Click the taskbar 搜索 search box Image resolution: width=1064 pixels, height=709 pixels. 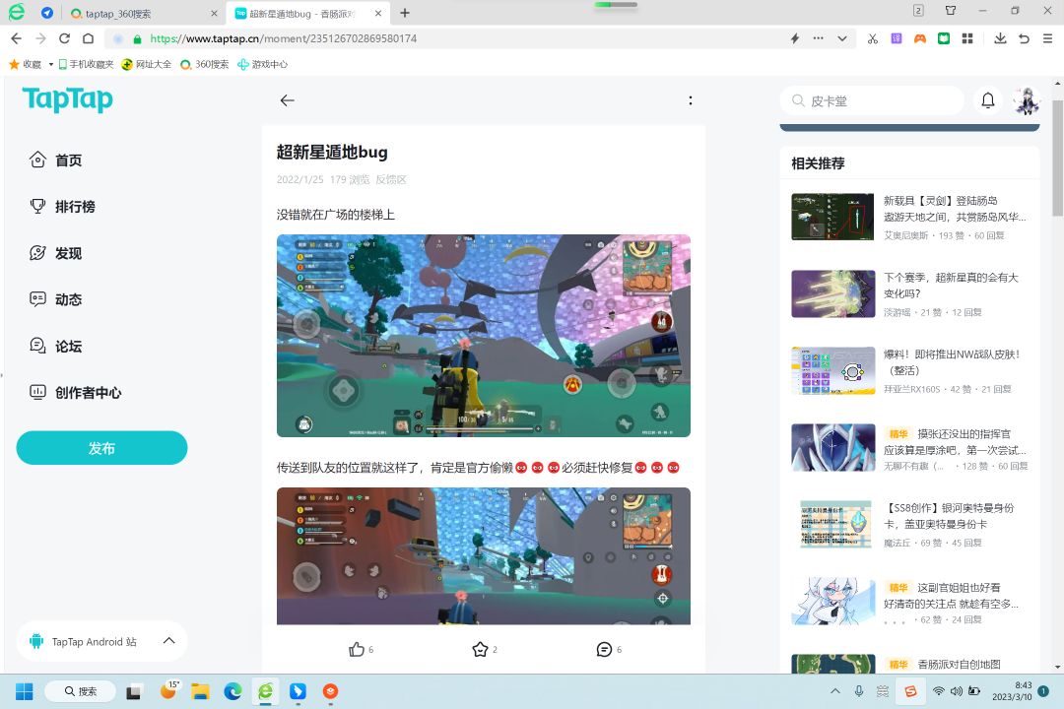(x=80, y=691)
